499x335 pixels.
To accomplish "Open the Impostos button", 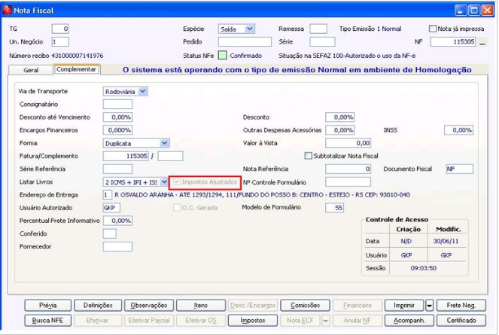I will point(253,321).
